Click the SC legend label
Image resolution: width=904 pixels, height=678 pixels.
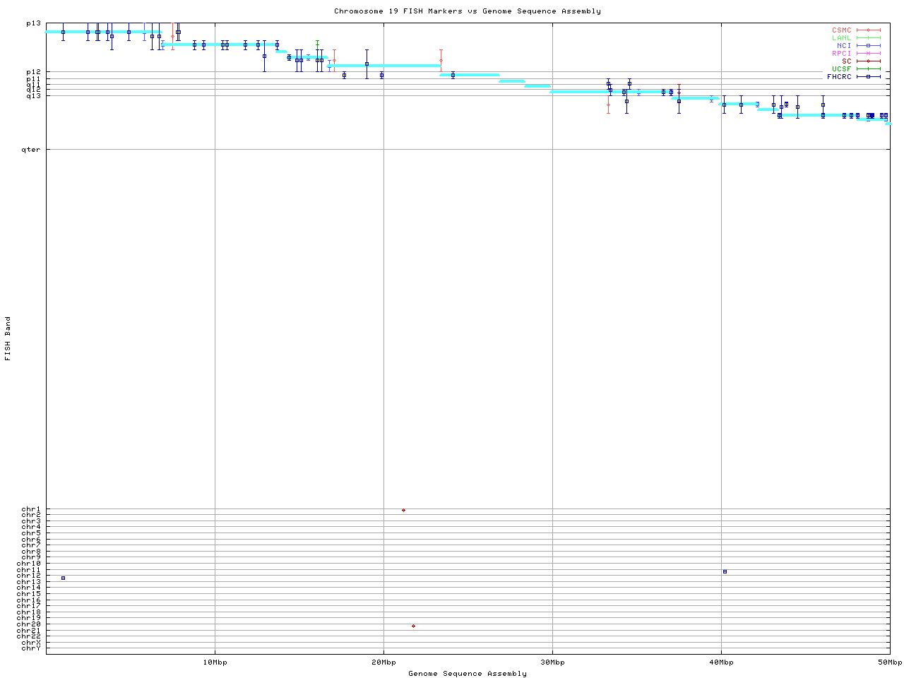click(846, 61)
